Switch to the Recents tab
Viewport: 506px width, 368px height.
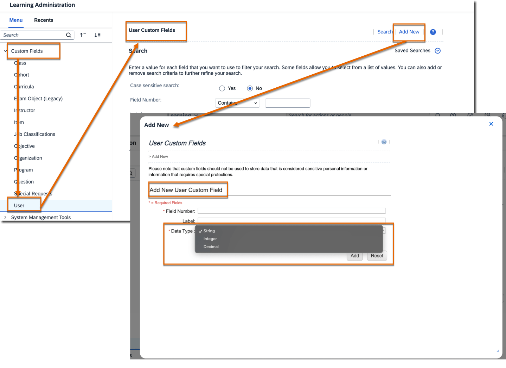point(44,20)
